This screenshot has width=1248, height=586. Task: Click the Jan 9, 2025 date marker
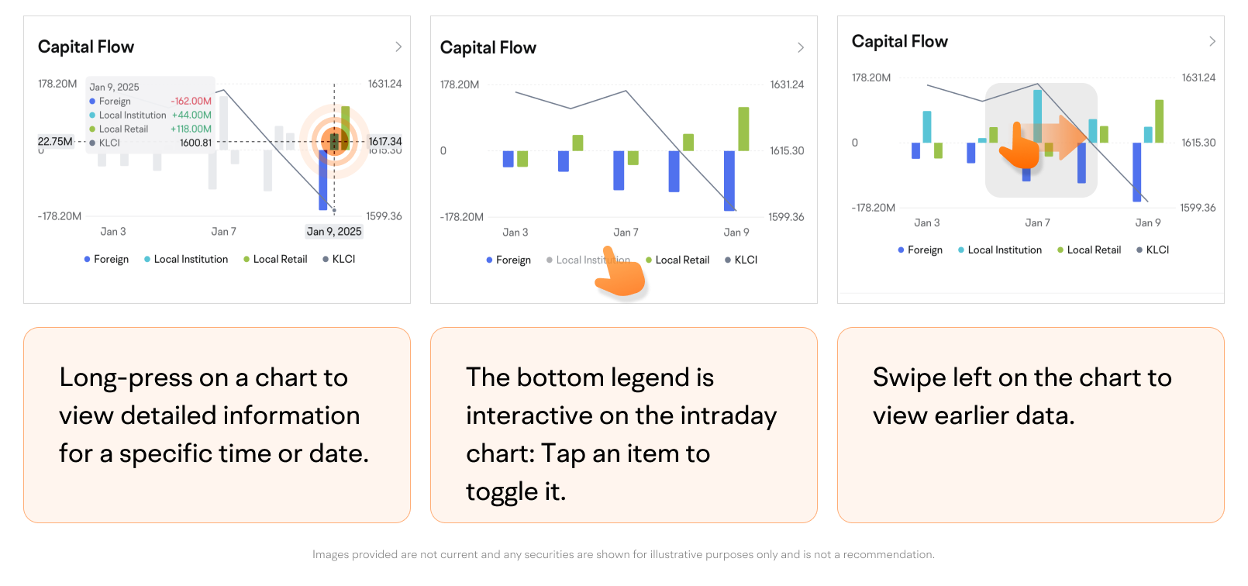pyautogui.click(x=334, y=231)
